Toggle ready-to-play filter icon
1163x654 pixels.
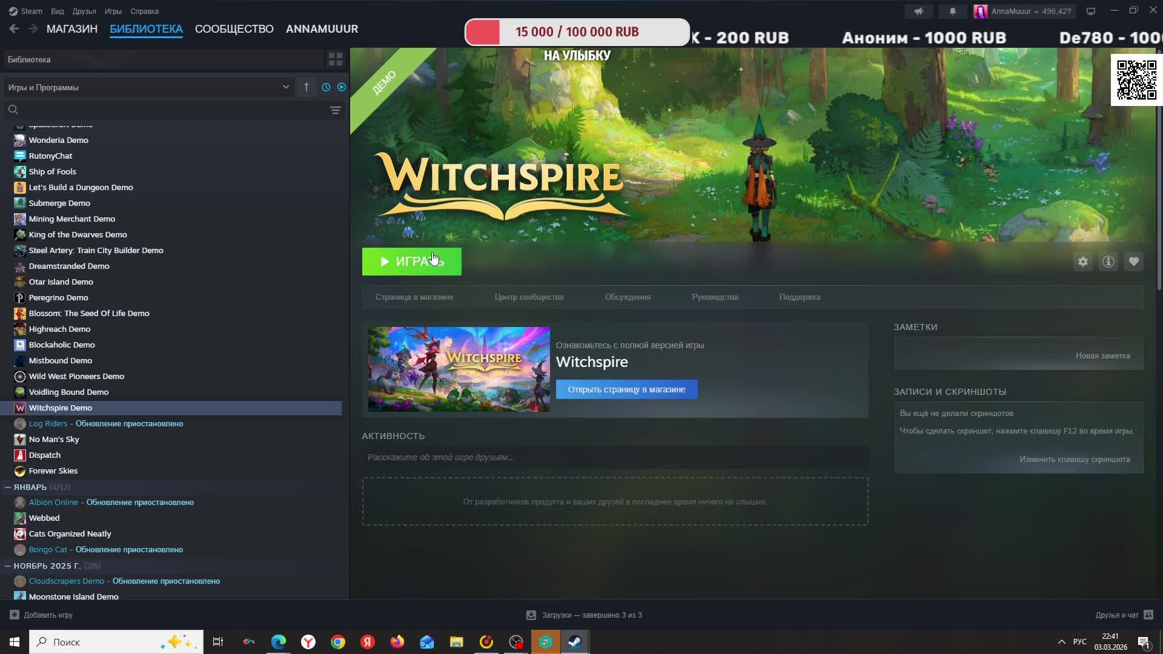click(342, 87)
